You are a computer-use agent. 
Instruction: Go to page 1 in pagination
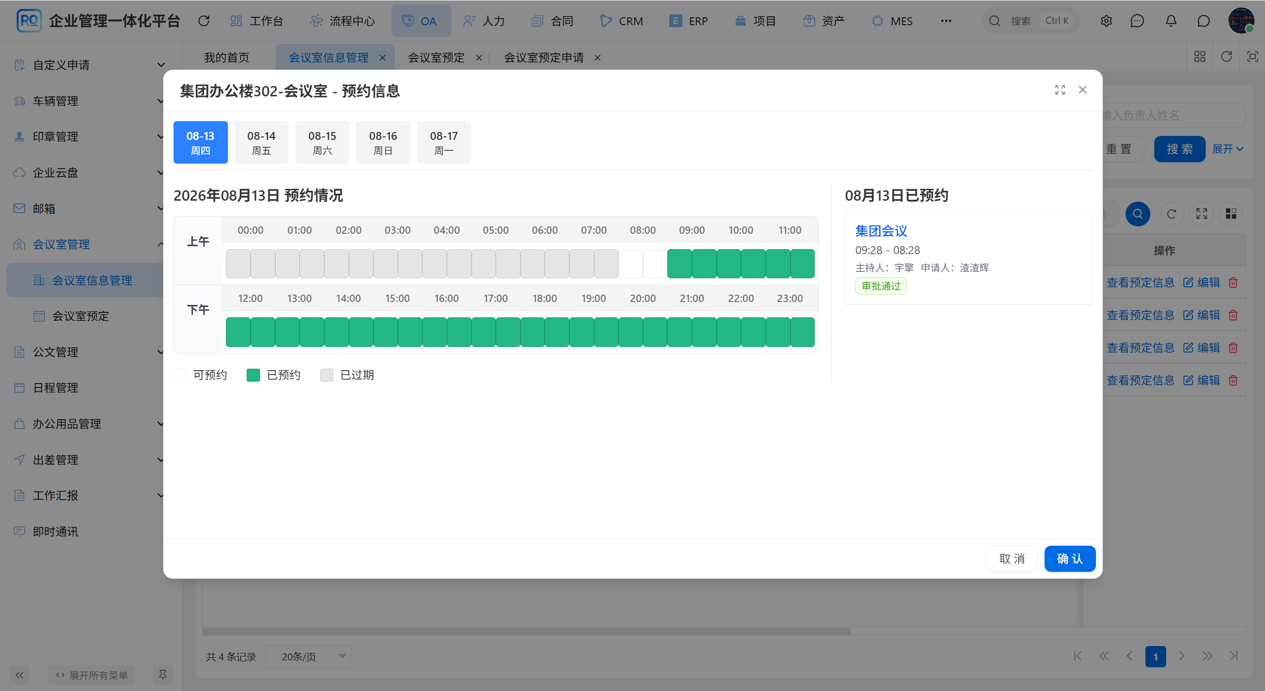1155,656
